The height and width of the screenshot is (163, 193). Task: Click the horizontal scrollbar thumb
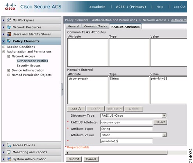(x=118, y=152)
